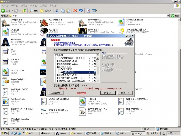Select h3maped.exe file icon
The width and height of the screenshot is (181, 136).
5,23
